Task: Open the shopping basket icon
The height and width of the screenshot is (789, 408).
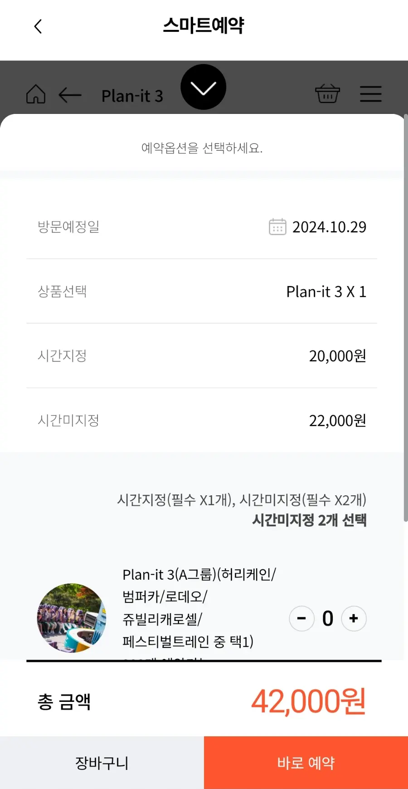Action: click(x=327, y=94)
